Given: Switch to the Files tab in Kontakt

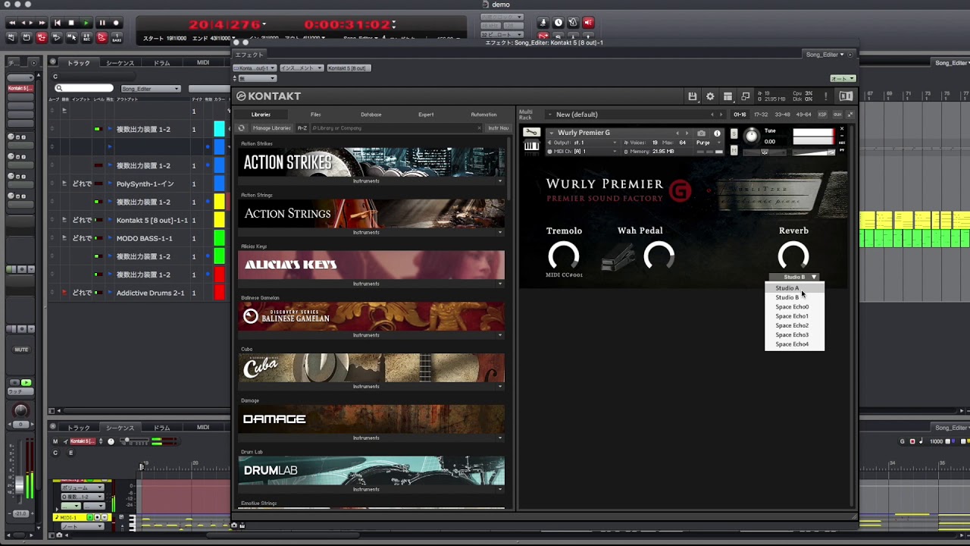Looking at the screenshot, I should coord(316,115).
